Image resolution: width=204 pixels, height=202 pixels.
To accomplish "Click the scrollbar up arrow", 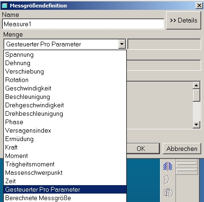I will 197,85.
